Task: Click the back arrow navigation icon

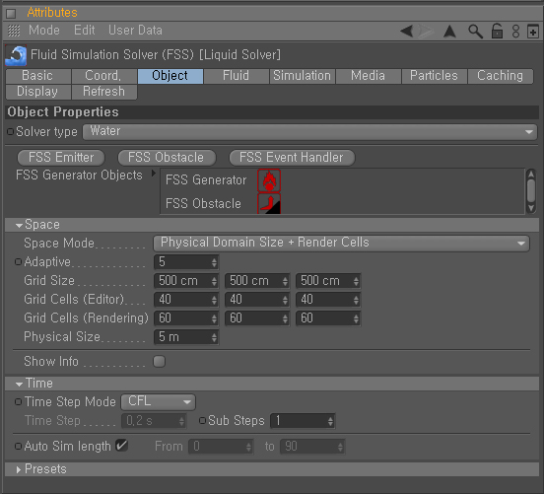Action: pos(407,32)
